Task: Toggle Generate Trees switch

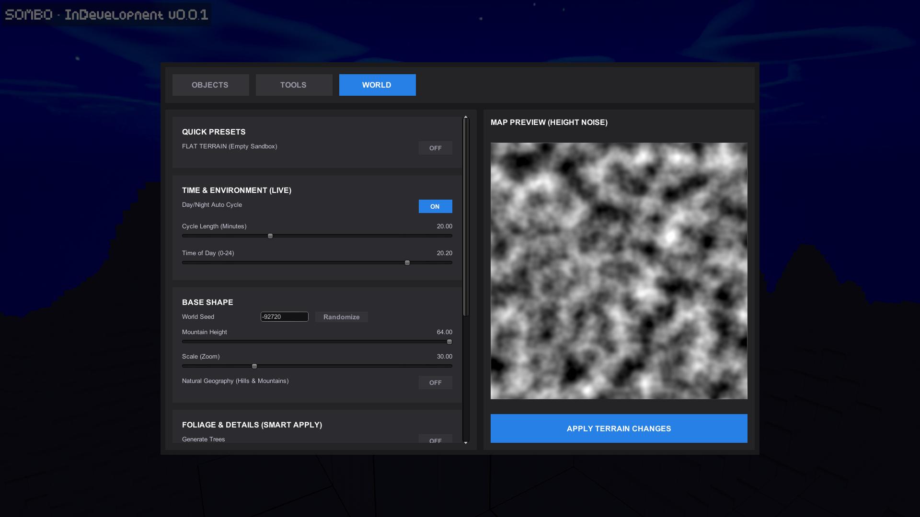Action: coord(435,439)
